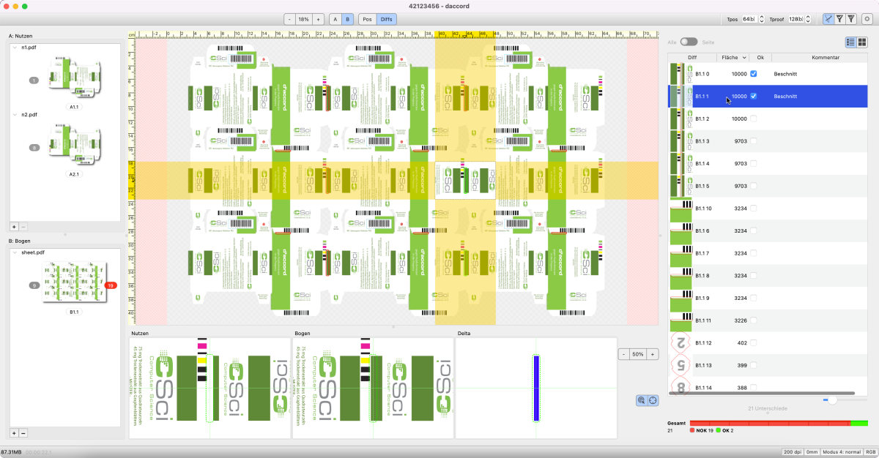This screenshot has height=458, width=879.
Task: Check Ok for row B1.1 13
Action: coord(753,365)
